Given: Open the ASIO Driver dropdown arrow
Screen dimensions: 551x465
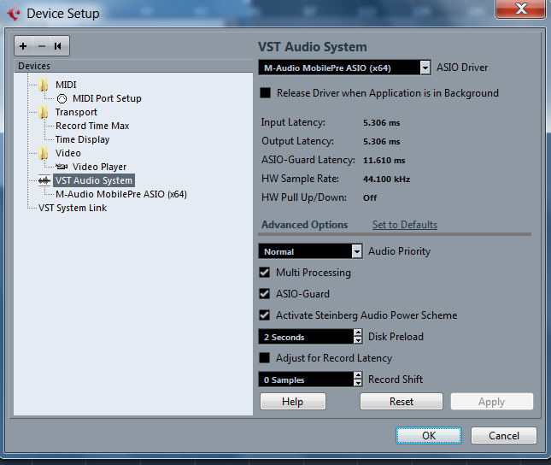Looking at the screenshot, I should pos(425,68).
